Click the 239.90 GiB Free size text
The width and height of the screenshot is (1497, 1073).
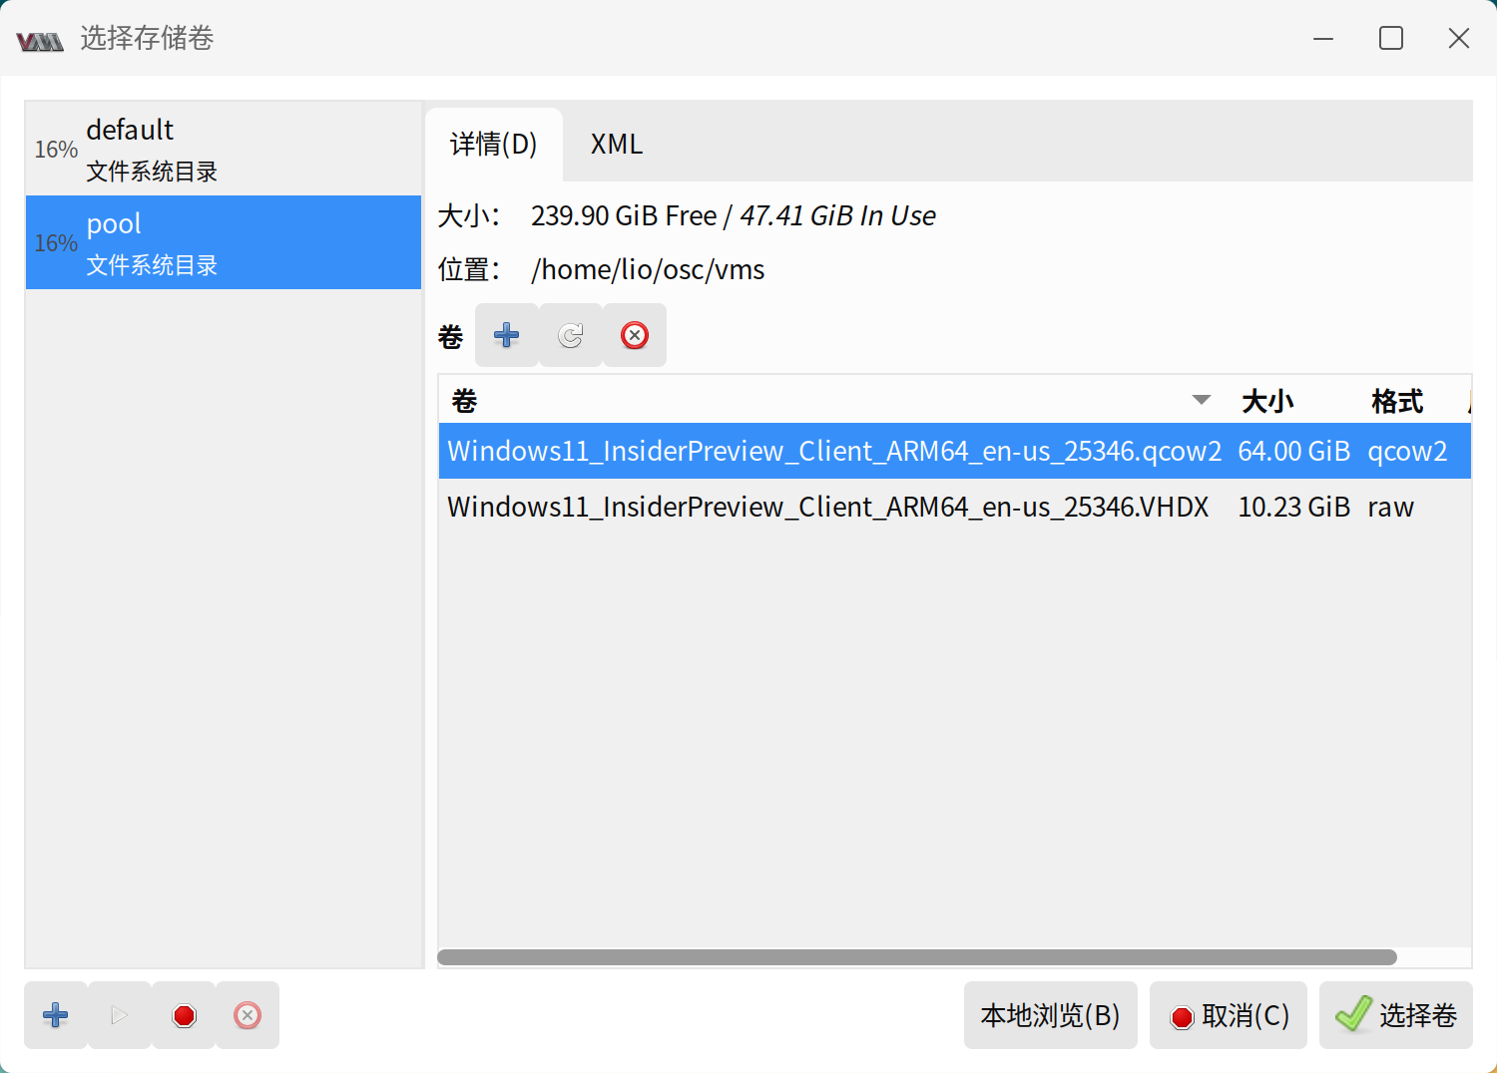coord(624,215)
